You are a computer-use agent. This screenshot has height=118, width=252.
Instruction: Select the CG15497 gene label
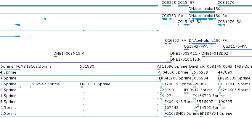click(x=186, y=3)
